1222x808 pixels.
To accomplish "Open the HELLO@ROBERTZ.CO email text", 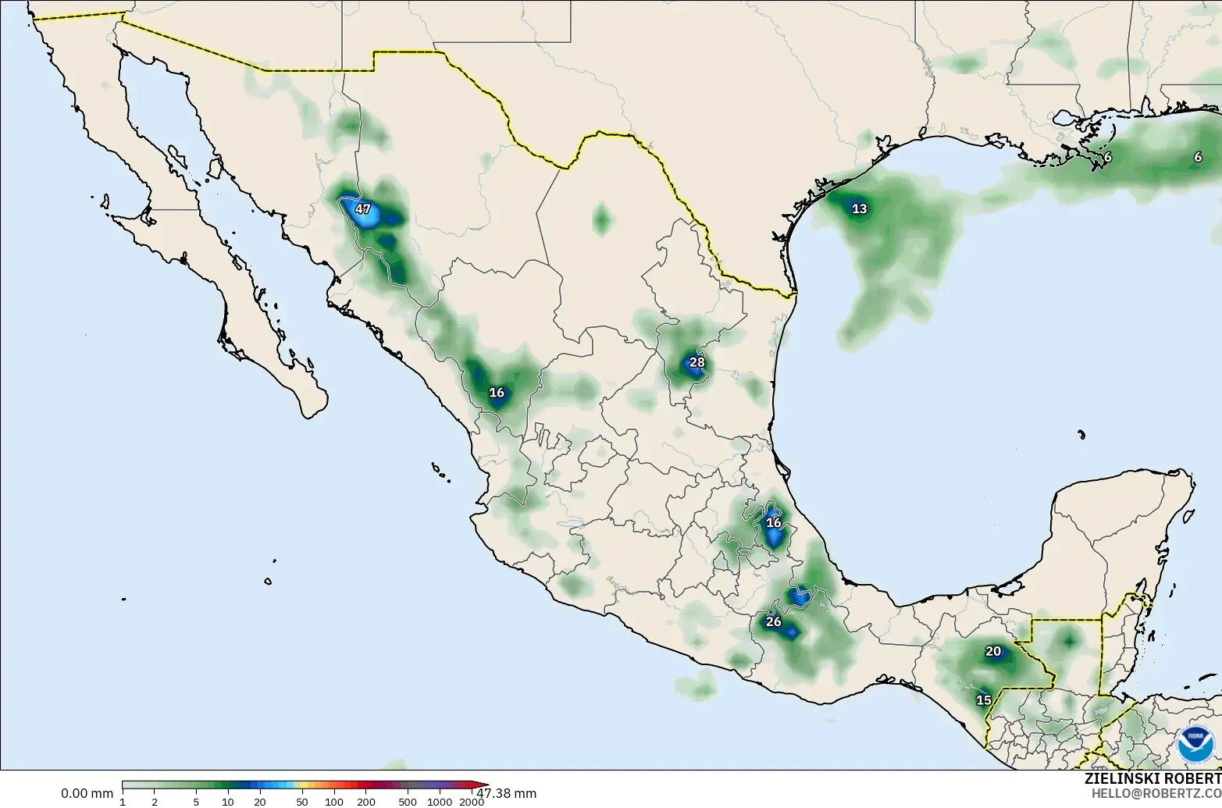I will [1156, 793].
